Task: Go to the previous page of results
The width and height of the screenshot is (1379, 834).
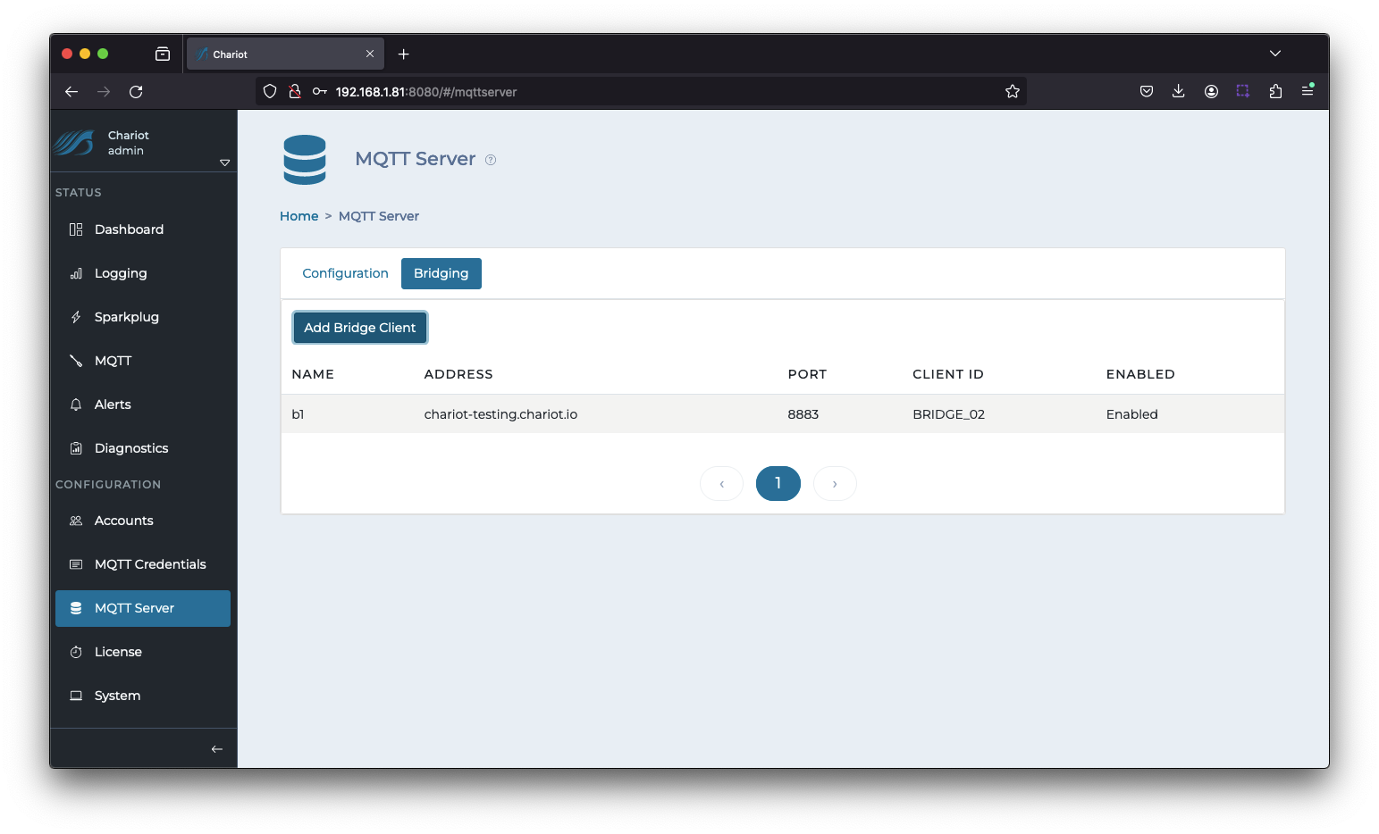Action: [x=722, y=484]
